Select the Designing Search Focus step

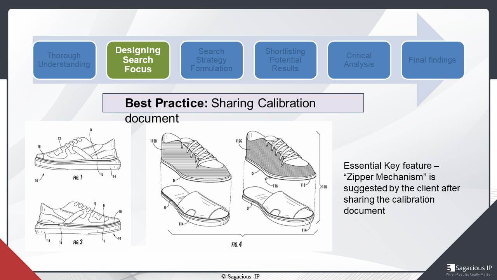click(138, 60)
